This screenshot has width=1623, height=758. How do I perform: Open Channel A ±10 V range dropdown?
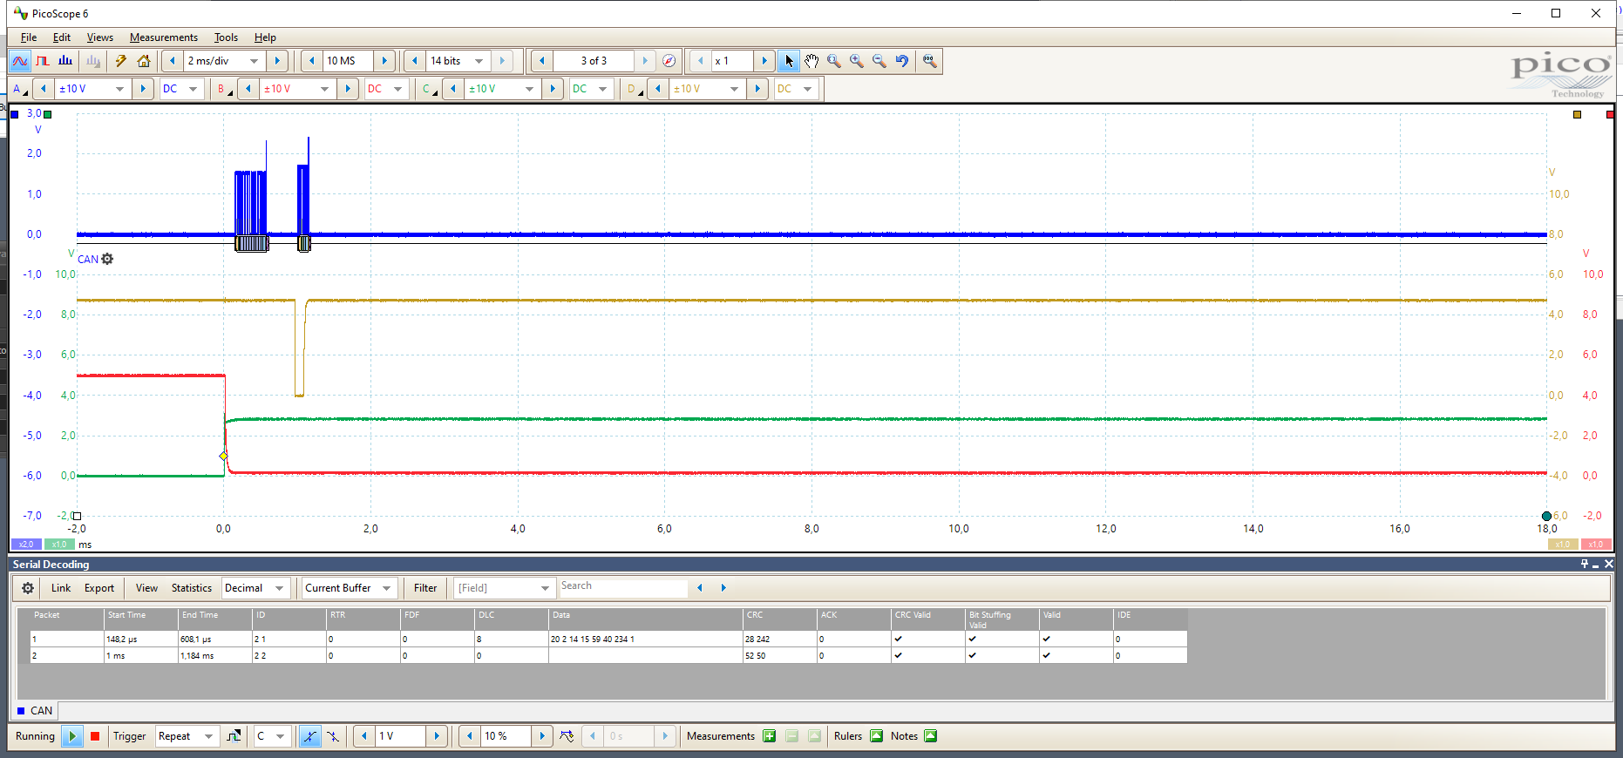coord(119,89)
